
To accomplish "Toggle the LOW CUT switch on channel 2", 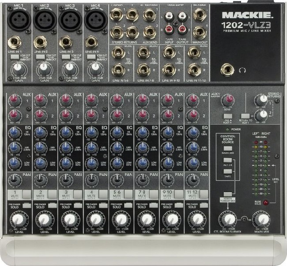I will point(40,57).
